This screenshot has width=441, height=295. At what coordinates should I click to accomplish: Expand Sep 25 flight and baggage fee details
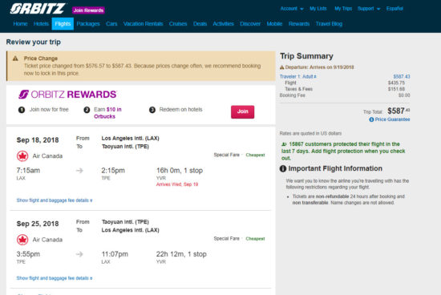(x=55, y=278)
